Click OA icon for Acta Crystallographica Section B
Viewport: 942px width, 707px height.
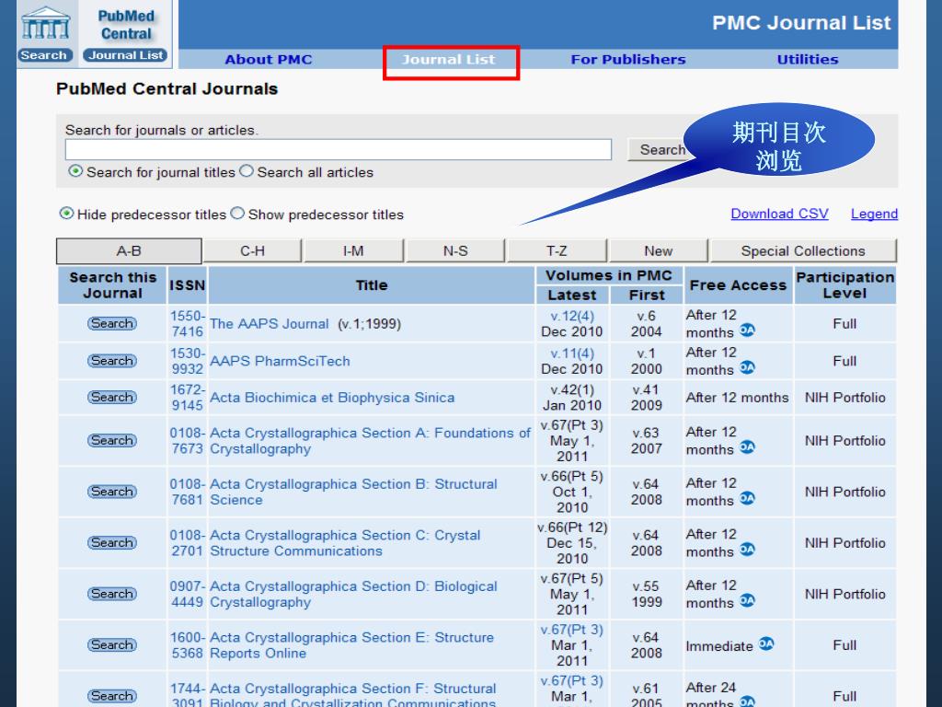pos(747,498)
